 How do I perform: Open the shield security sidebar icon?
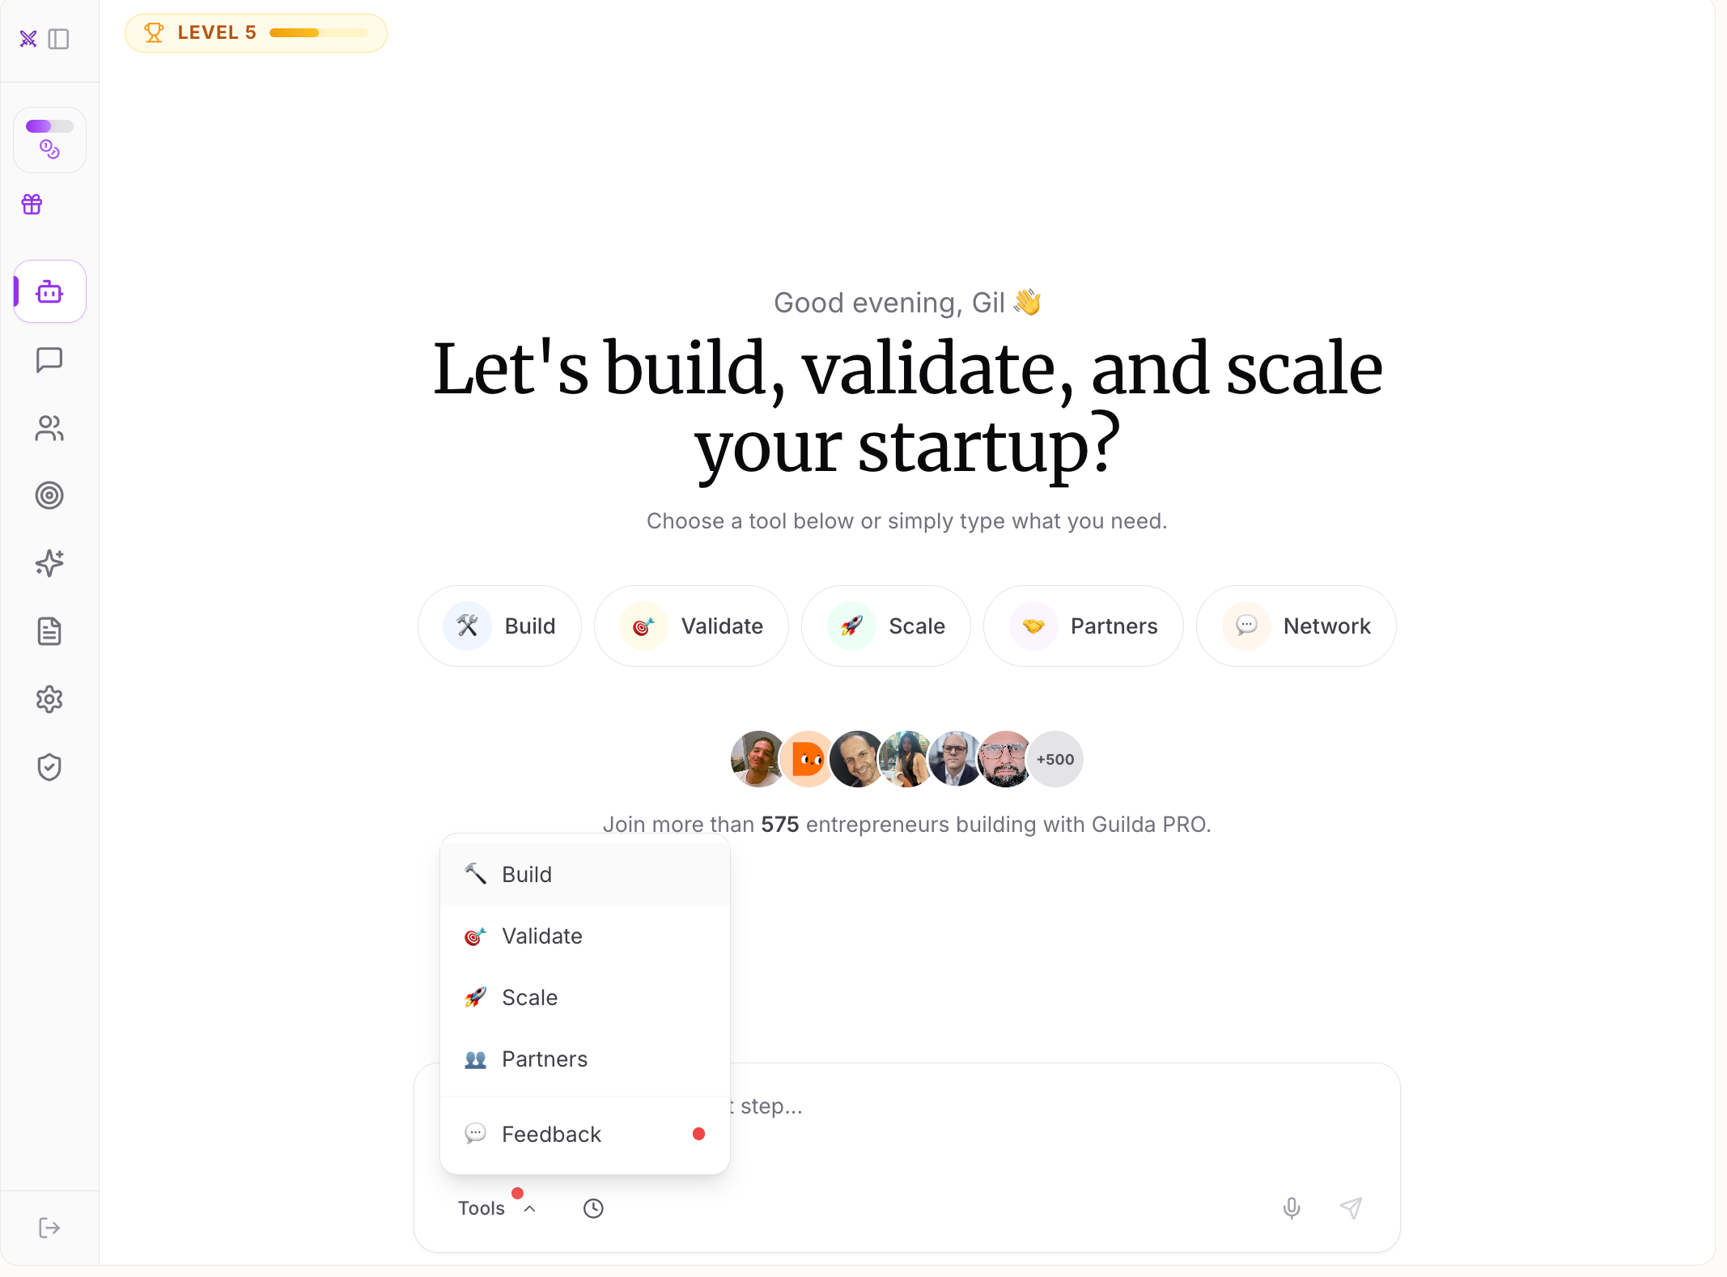[x=49, y=767]
